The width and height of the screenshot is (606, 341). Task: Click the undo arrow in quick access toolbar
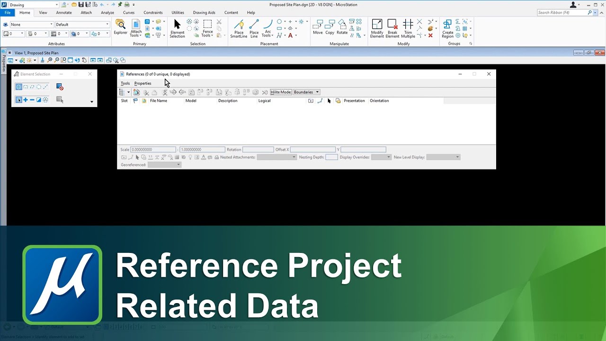[102, 5]
